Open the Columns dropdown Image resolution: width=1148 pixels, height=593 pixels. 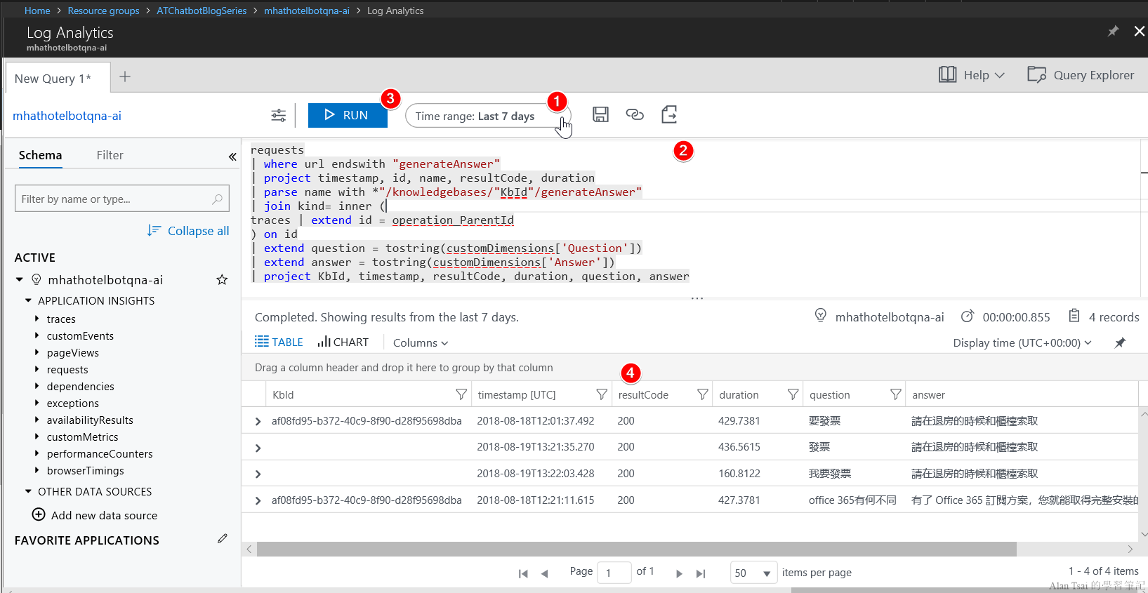click(x=421, y=342)
